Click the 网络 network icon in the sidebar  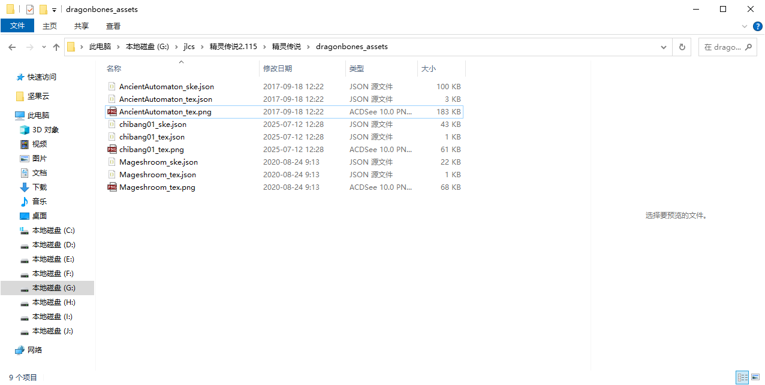(20, 350)
